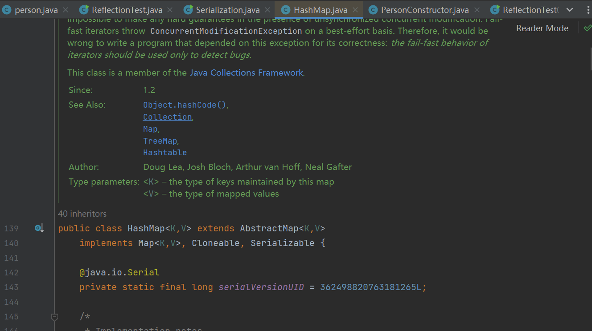The height and width of the screenshot is (331, 592).
Task: Click the version value 1.2
Action: click(149, 90)
